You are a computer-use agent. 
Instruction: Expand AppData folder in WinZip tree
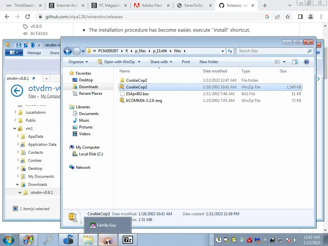point(18,136)
